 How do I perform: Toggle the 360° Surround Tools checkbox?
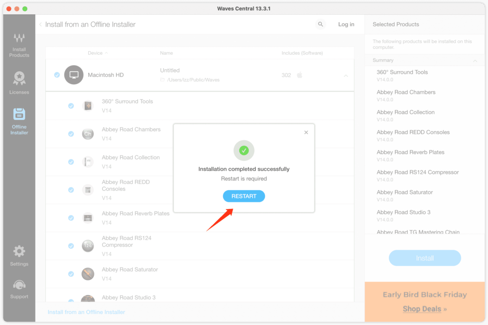[x=71, y=106]
